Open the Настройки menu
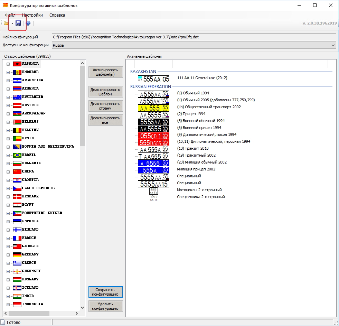The height and width of the screenshot is (326, 339). 32,15
